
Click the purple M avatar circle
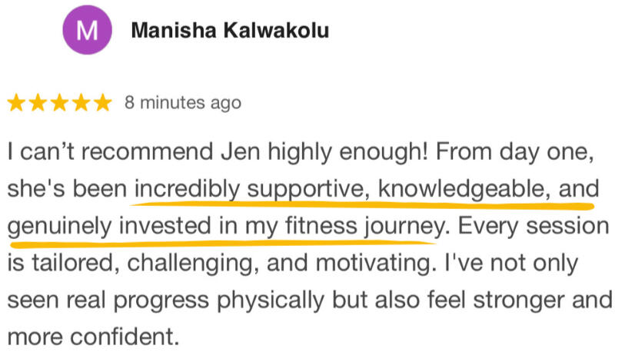[87, 32]
